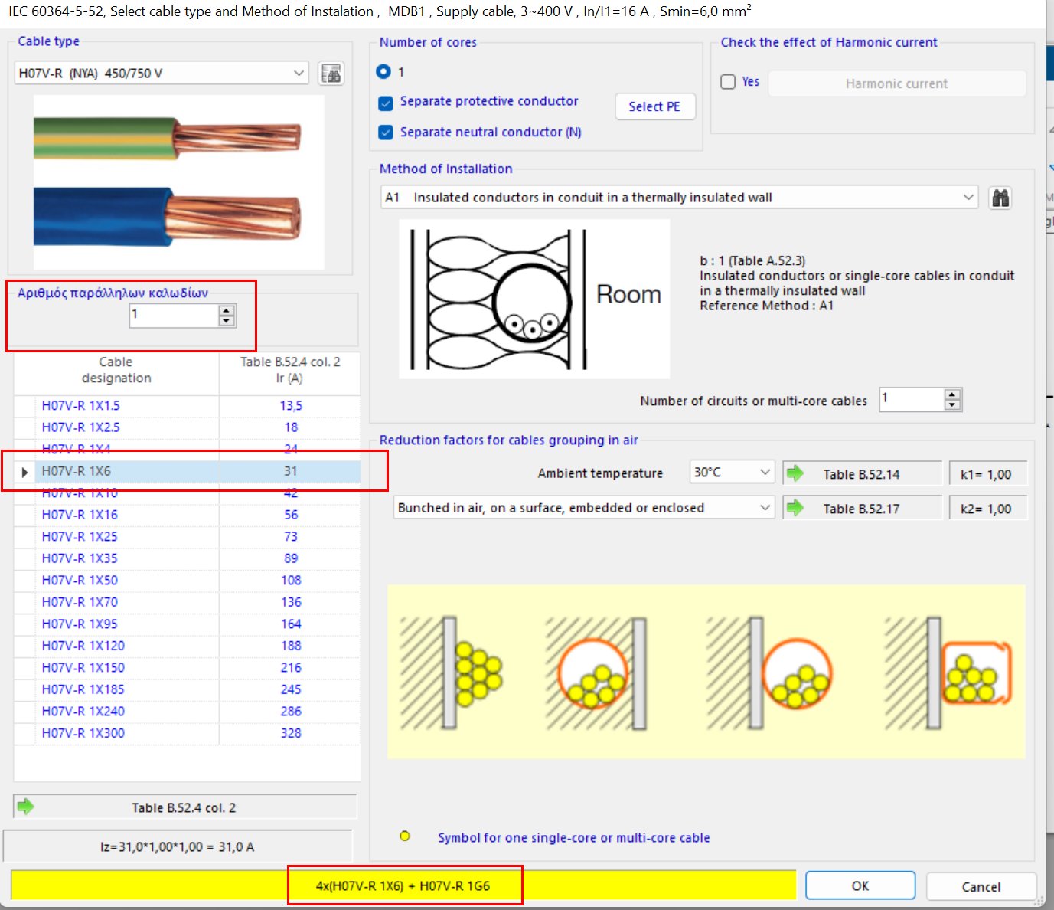1054x910 pixels.
Task: Increase number of parallel cables with up arrow
Action: click(x=226, y=309)
